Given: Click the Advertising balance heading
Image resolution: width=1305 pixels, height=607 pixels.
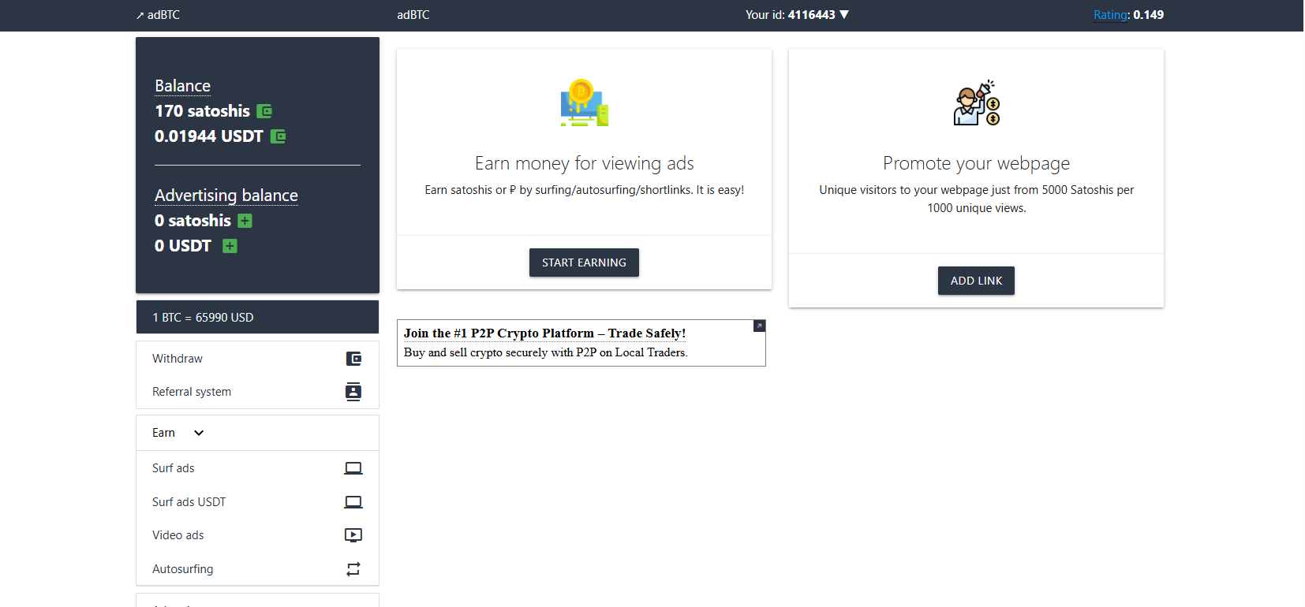Looking at the screenshot, I should point(226,196).
